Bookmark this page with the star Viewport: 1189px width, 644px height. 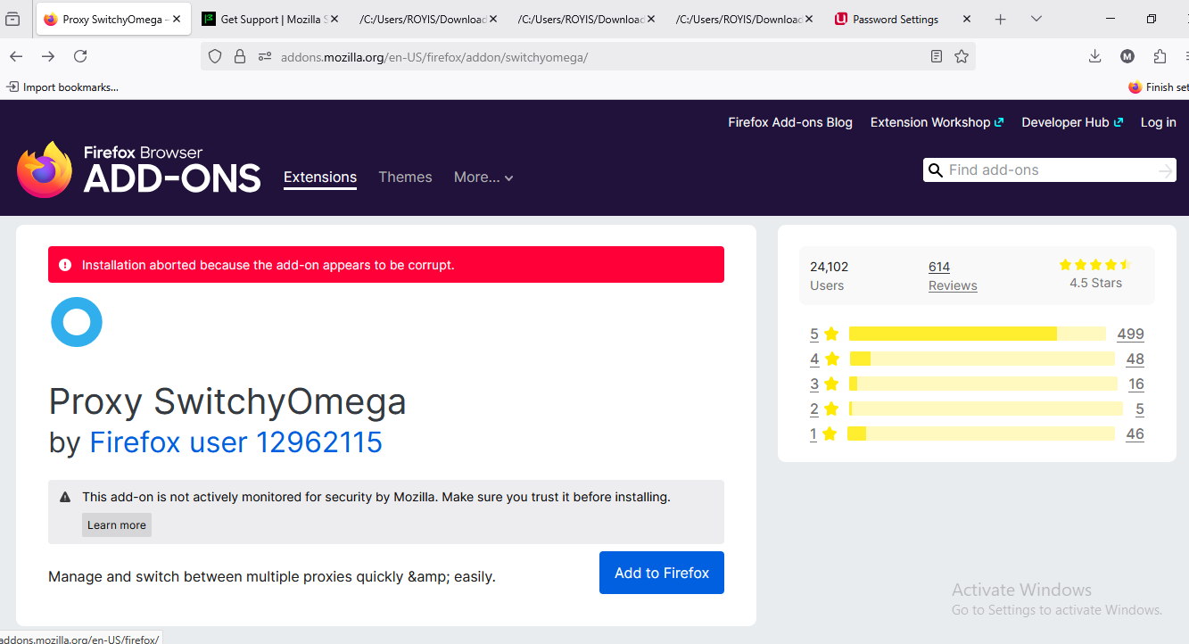(962, 56)
